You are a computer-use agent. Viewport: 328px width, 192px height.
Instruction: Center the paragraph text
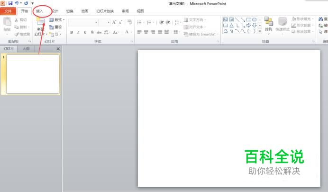pyautogui.click(x=146, y=32)
